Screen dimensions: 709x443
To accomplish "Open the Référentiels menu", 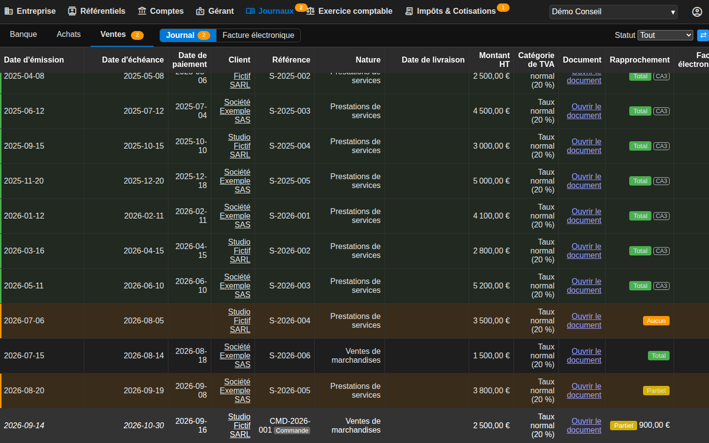I will coord(97,11).
